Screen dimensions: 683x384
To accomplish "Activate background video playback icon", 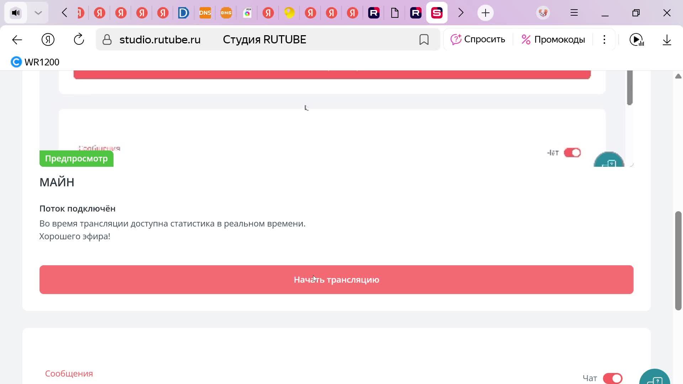I will tap(637, 39).
